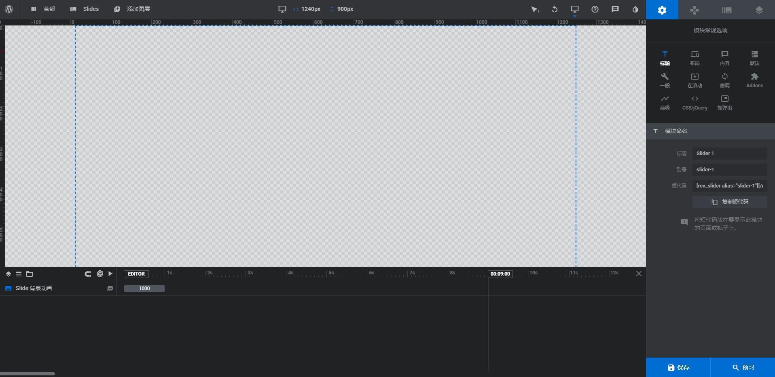Toggle the contrast highlight mode icon

635,9
